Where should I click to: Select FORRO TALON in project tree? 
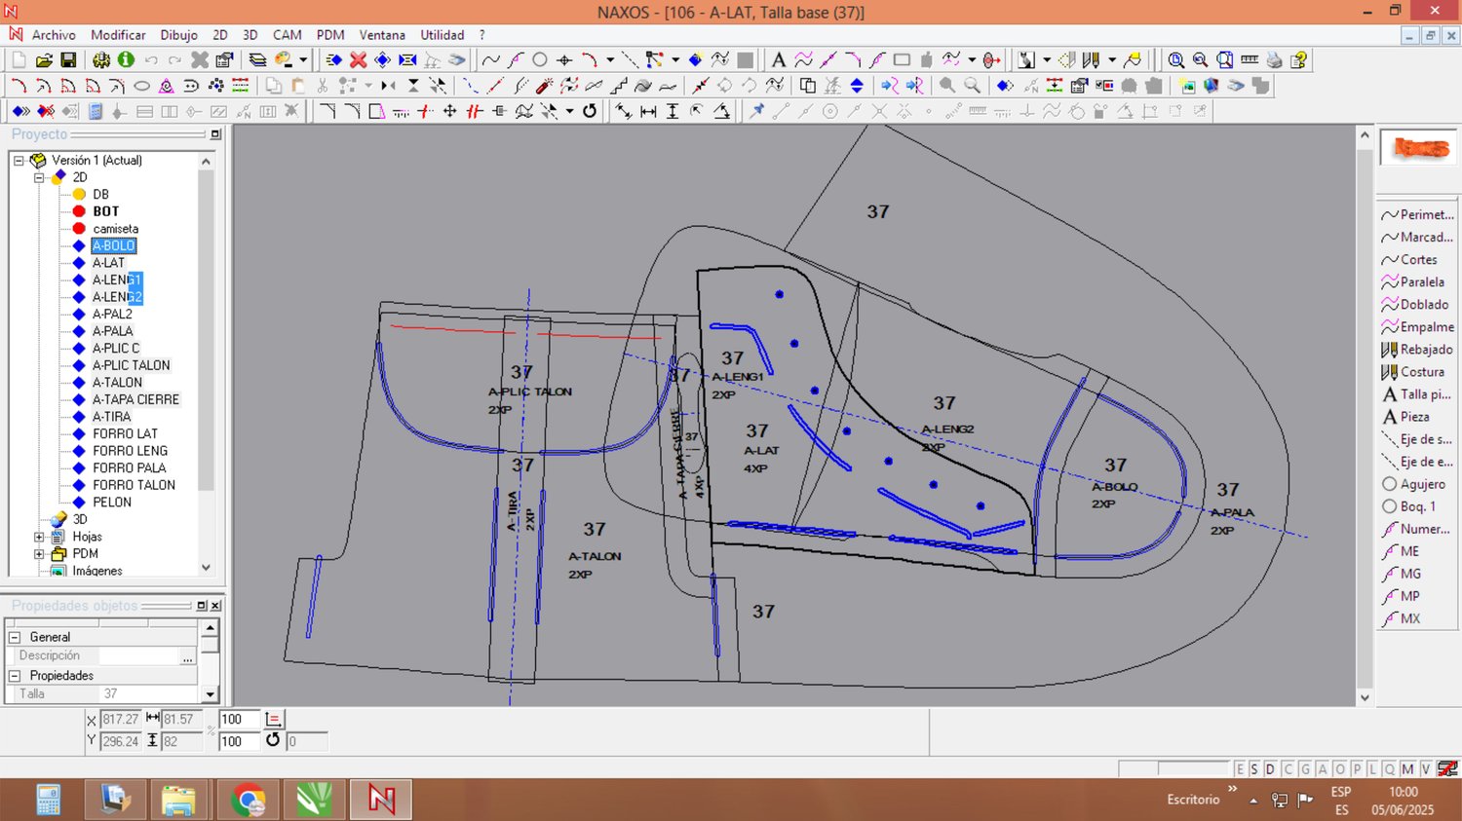click(134, 485)
